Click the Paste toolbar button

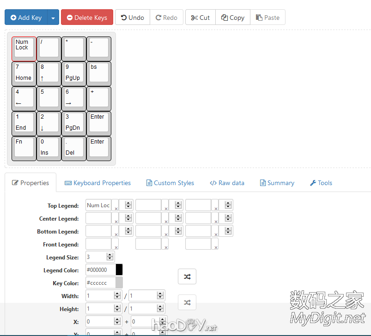point(268,18)
